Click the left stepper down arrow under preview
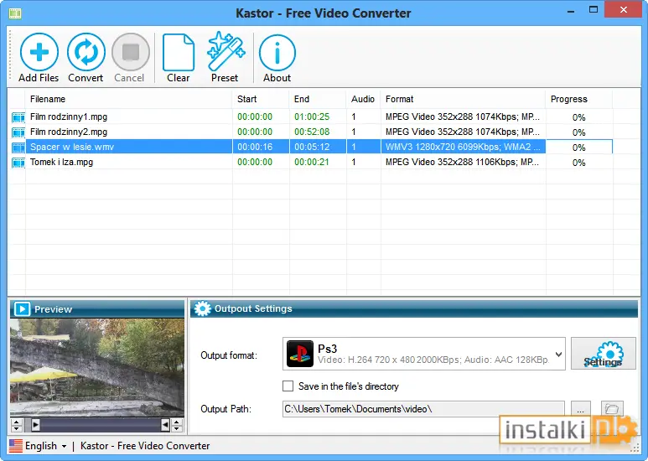The image size is (648, 461). pyautogui.click(x=17, y=428)
